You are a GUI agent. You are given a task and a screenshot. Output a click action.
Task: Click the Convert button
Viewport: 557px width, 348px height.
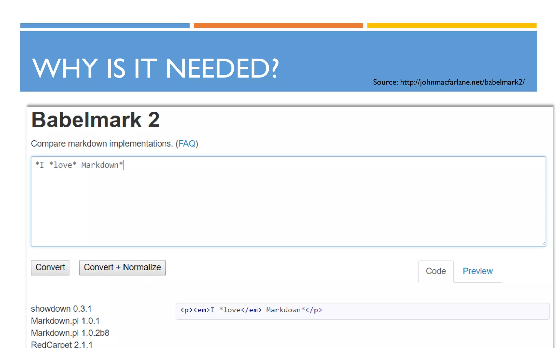click(50, 268)
